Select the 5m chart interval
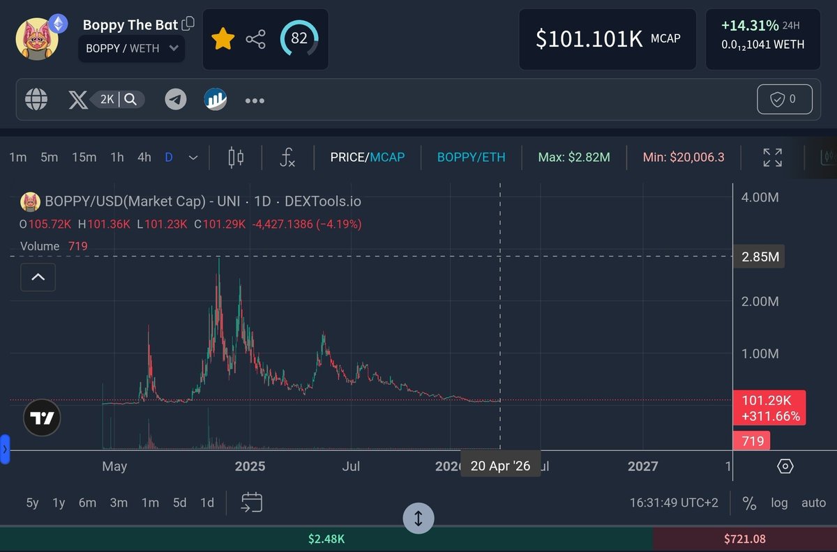Viewport: 837px width, 552px height. click(50, 158)
